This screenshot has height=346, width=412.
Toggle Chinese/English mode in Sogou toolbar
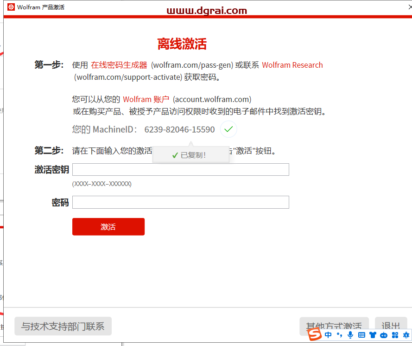coord(328,335)
